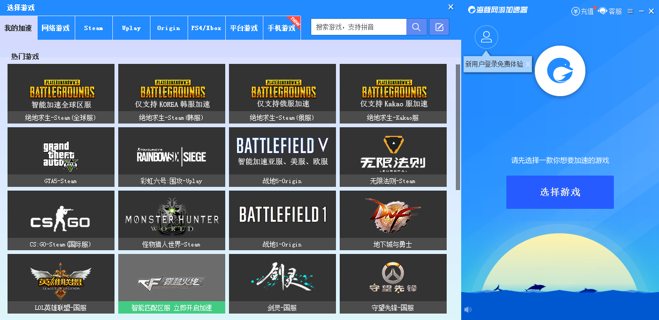Click the blue 选择游戏 button
The image size is (659, 320).
560,192
